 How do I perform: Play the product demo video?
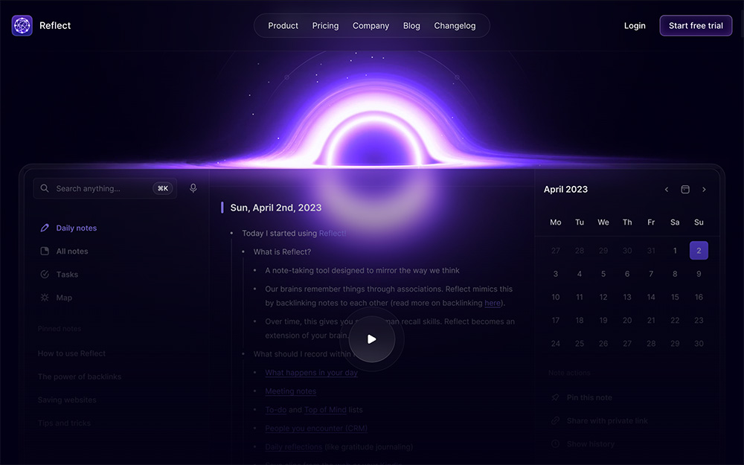click(x=371, y=339)
